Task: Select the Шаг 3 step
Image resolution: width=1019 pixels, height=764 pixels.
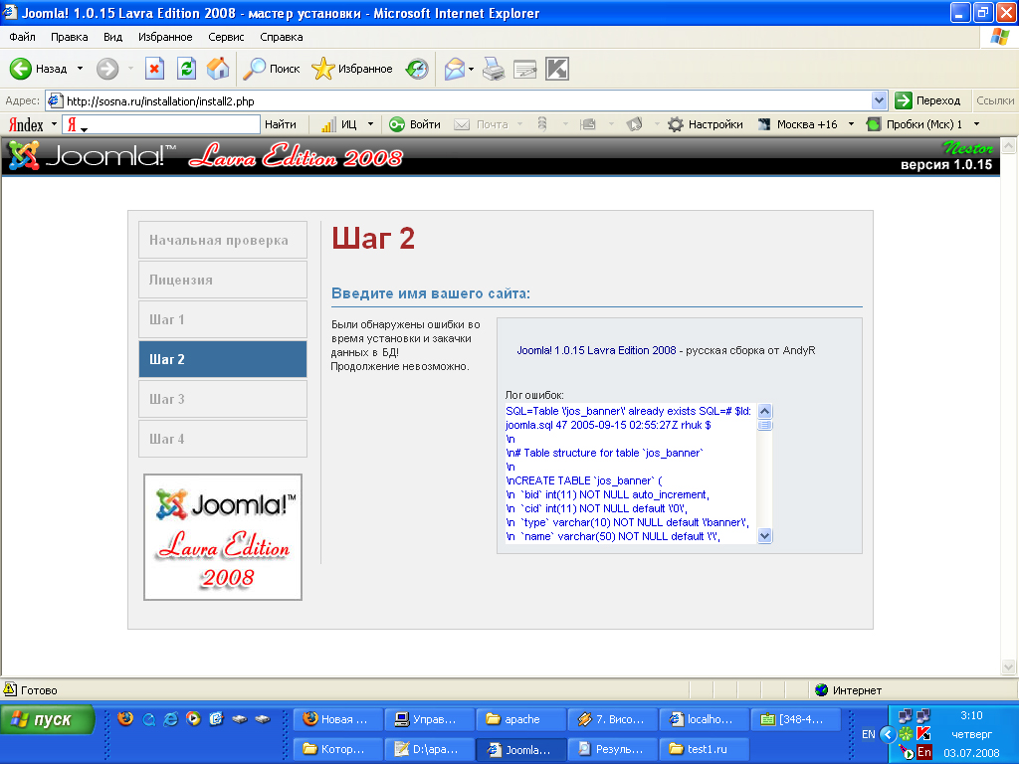Action: tap(223, 399)
